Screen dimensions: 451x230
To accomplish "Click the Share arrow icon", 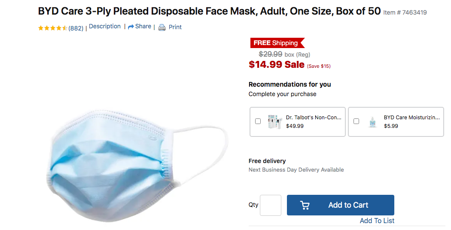I will tap(131, 27).
